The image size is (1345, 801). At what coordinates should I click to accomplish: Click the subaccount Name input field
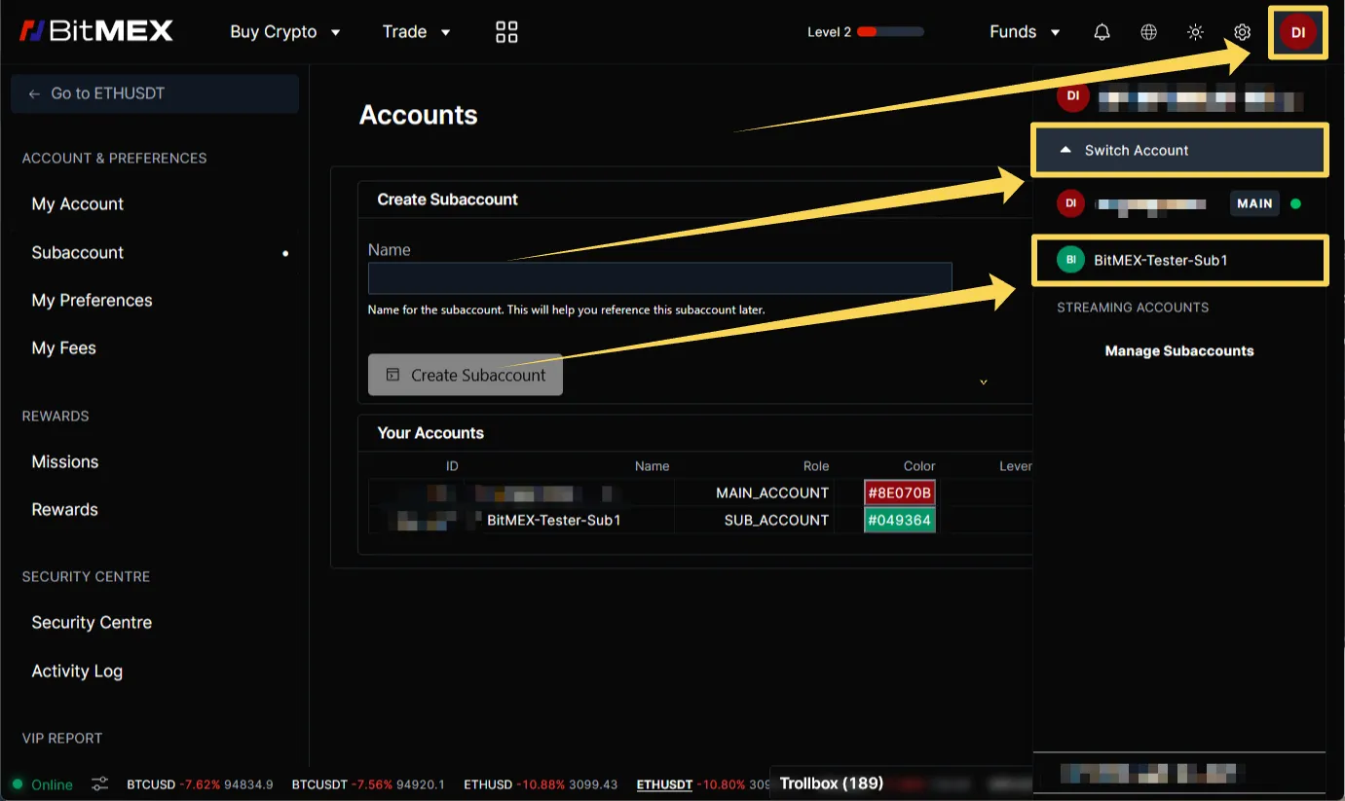659,278
